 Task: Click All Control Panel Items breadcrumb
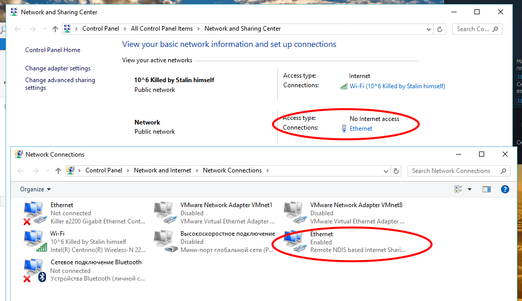coord(162,29)
